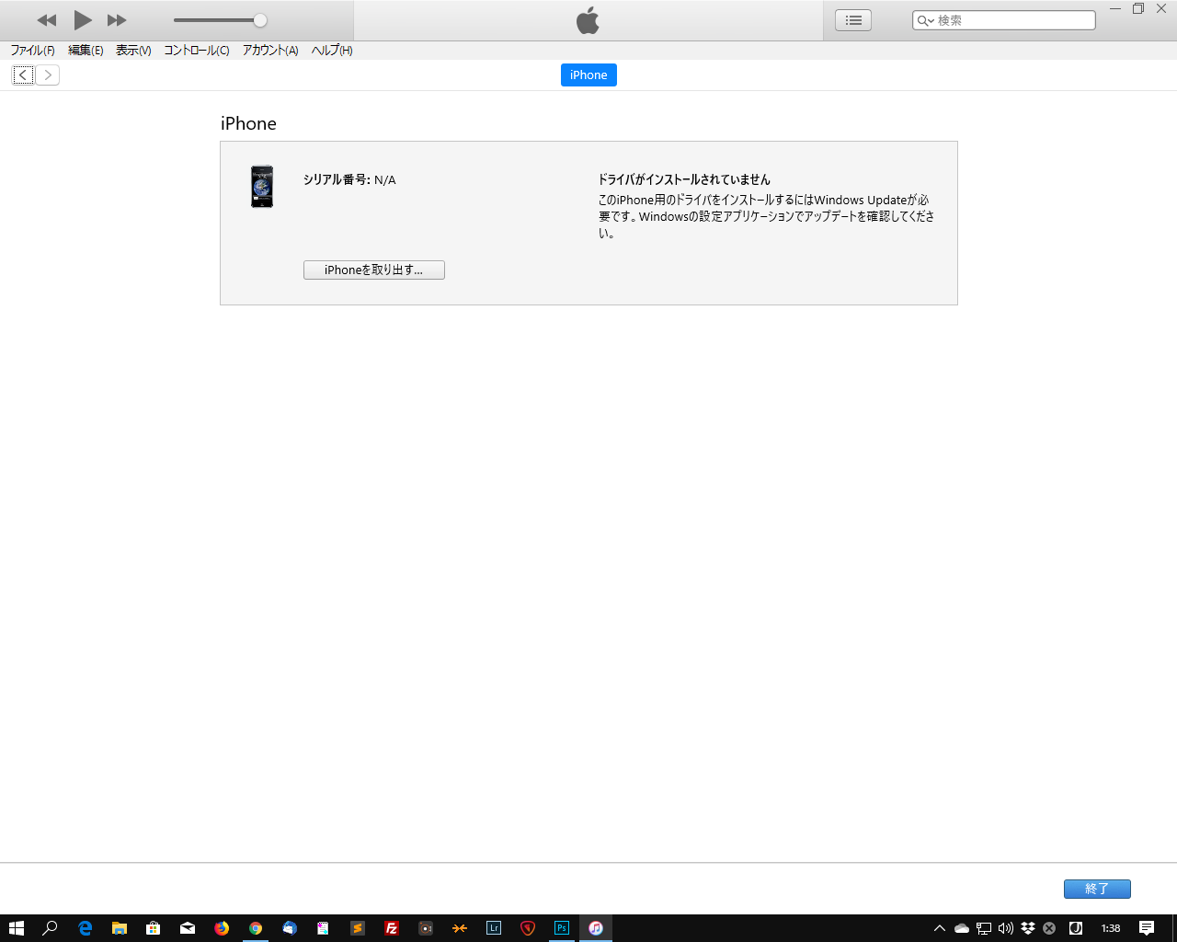Screen dimensions: 1177x942
Task: Open the dark camera app icon in the taskbar
Action: [x=426, y=928]
